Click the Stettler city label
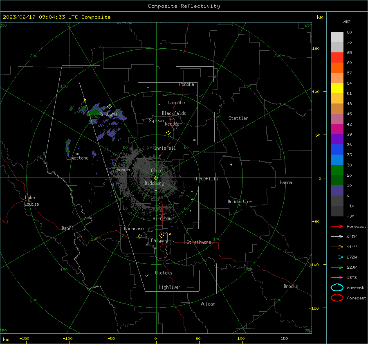The image size is (368, 344). click(238, 118)
